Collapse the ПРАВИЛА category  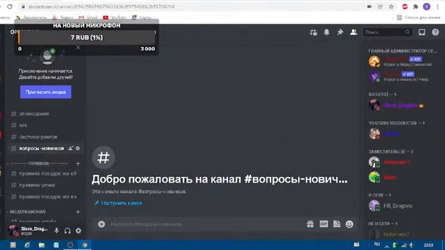(x=38, y=164)
